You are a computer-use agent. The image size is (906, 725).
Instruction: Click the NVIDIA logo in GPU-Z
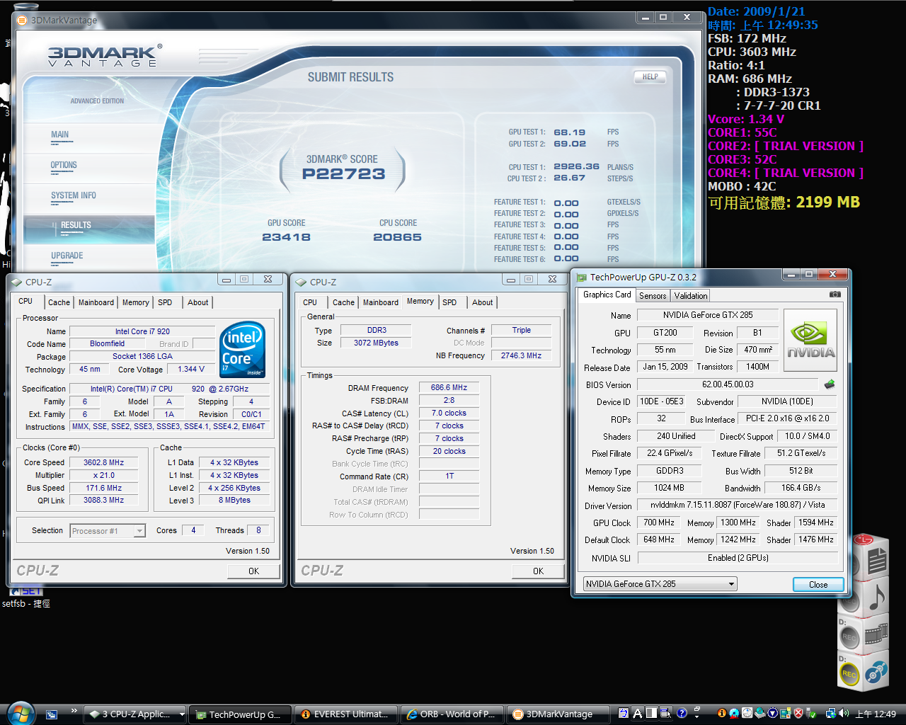click(810, 340)
